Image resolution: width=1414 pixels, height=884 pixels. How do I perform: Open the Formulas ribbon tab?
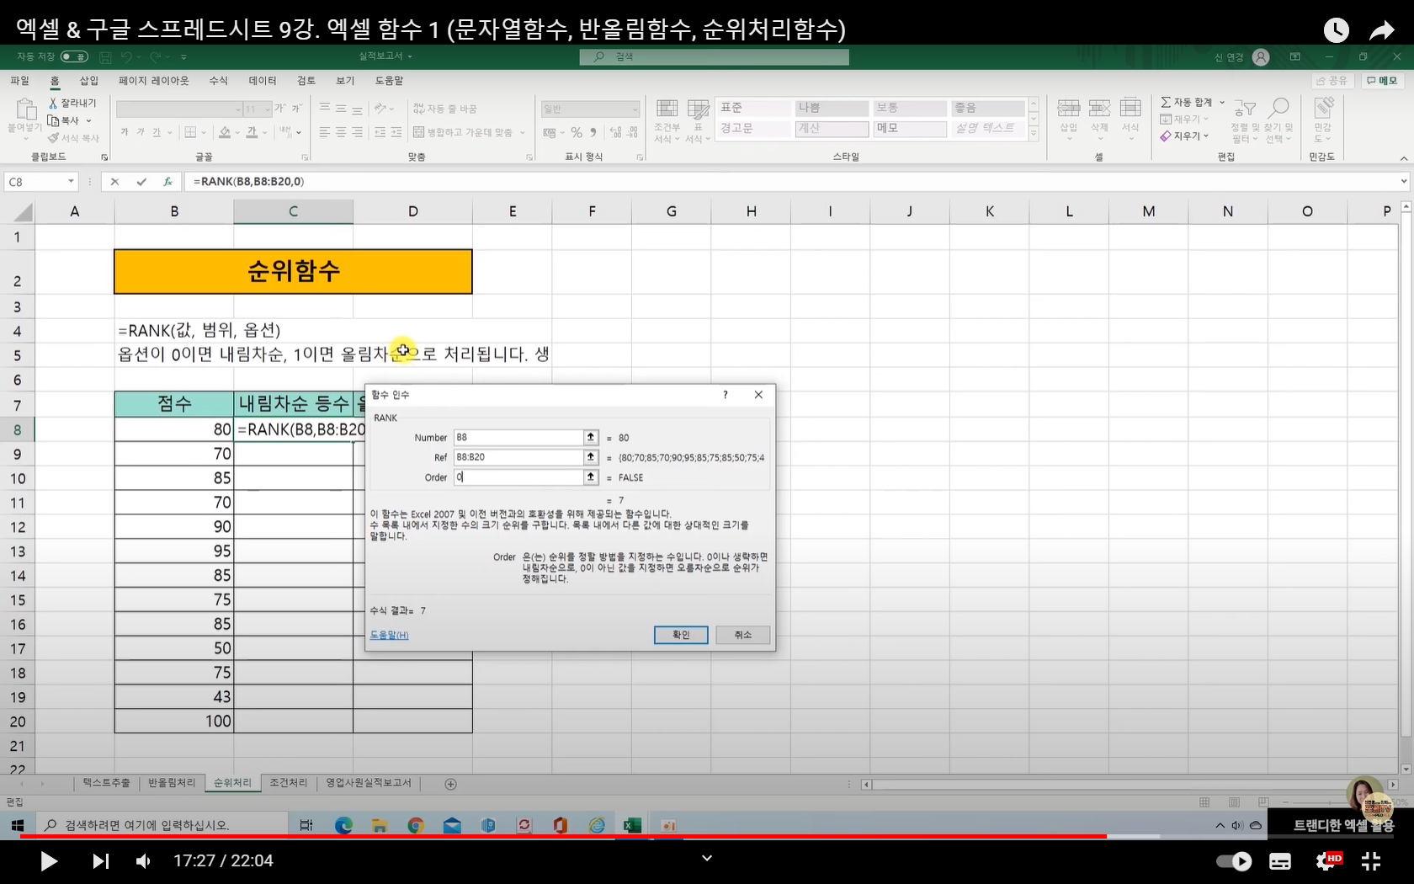[219, 80]
